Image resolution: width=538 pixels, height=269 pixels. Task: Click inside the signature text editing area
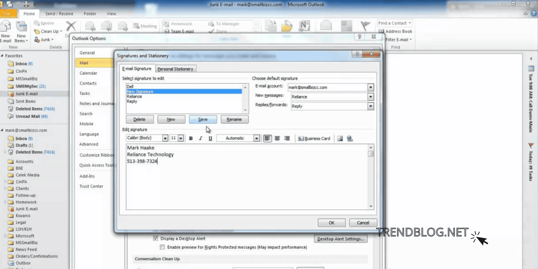(247, 177)
